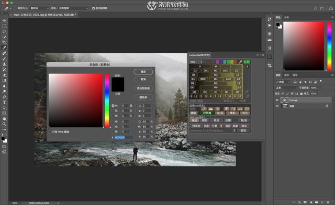335x205 pixels.
Task: Hide the background layer
Action: coord(277,106)
